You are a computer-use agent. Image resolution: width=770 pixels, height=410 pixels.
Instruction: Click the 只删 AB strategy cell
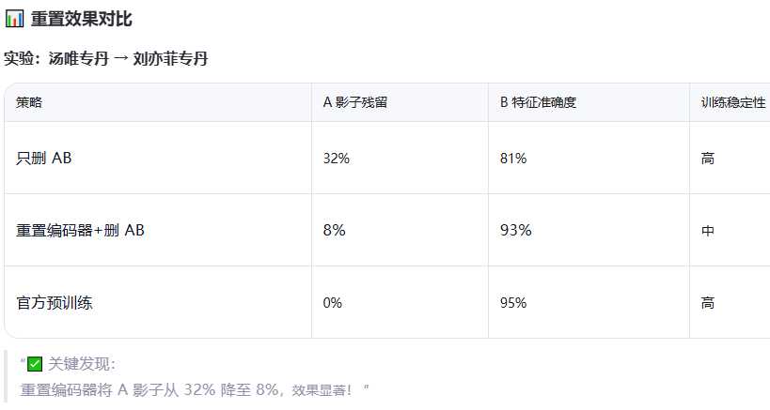coord(44,159)
